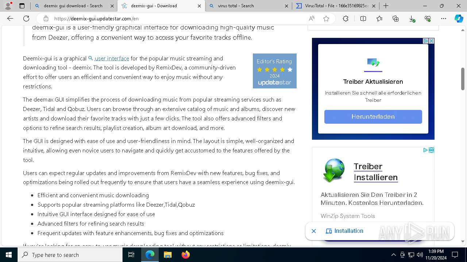Show hidden system tray icons

393,255
